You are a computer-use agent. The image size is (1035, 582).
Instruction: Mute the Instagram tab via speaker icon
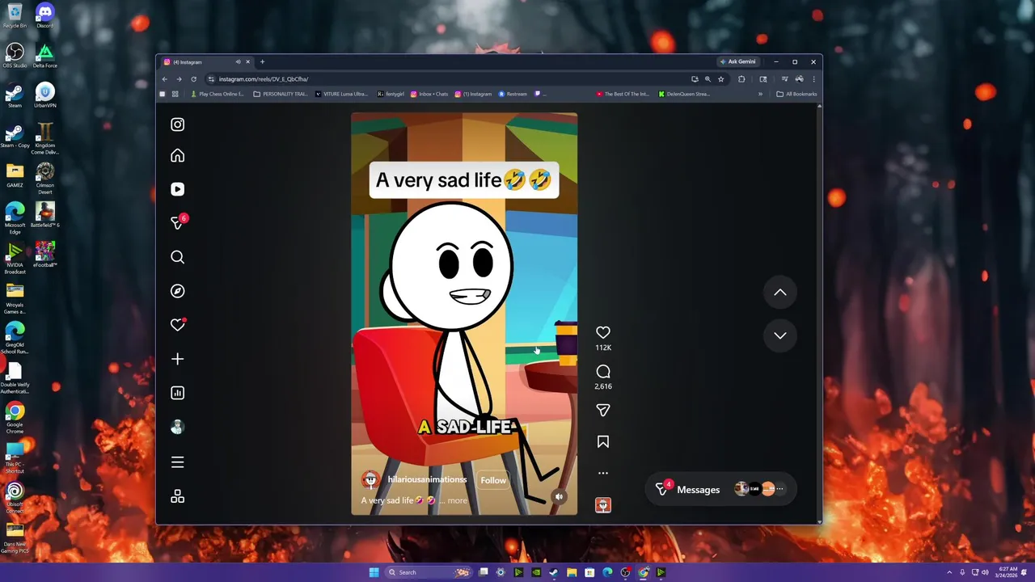coord(238,62)
